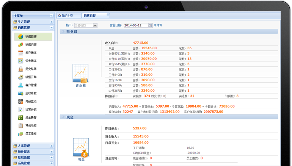Open 销售日报 pie chart icon
The width and height of the screenshot is (292, 166).
click(x=21, y=37)
